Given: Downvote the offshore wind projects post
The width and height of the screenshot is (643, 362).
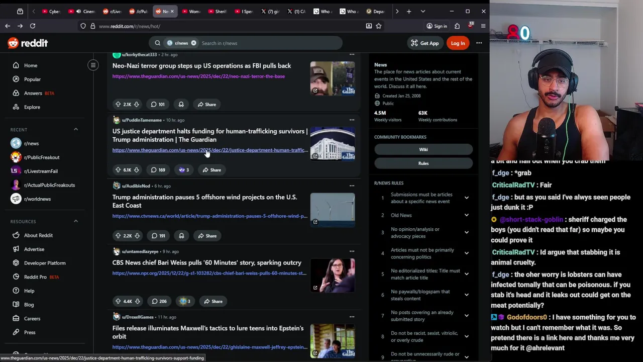Looking at the screenshot, I should 136,236.
